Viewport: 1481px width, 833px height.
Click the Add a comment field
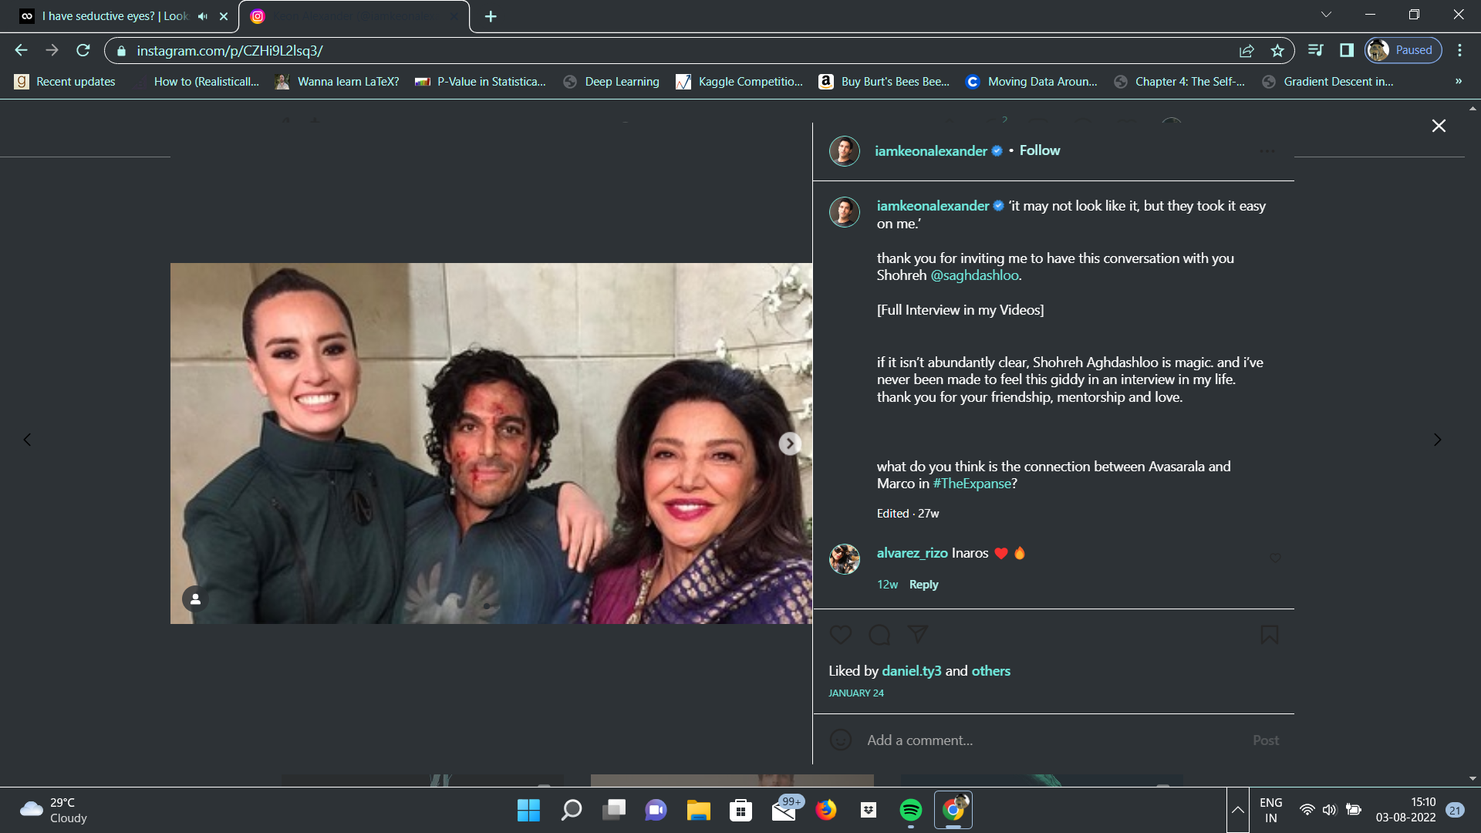pos(1054,740)
